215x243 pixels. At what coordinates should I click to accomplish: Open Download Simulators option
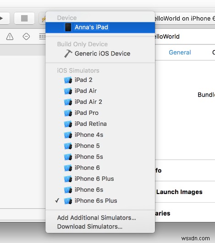pos(100,227)
